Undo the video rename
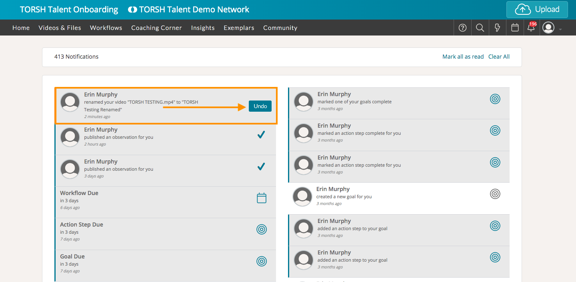The height and width of the screenshot is (282, 576). click(x=260, y=106)
